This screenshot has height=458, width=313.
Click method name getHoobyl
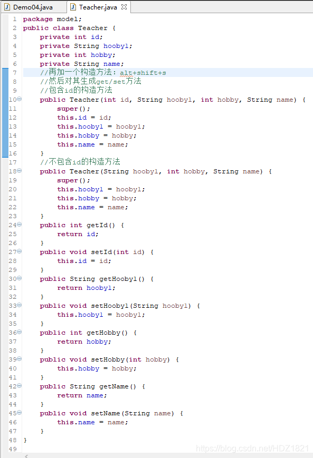coord(118,279)
